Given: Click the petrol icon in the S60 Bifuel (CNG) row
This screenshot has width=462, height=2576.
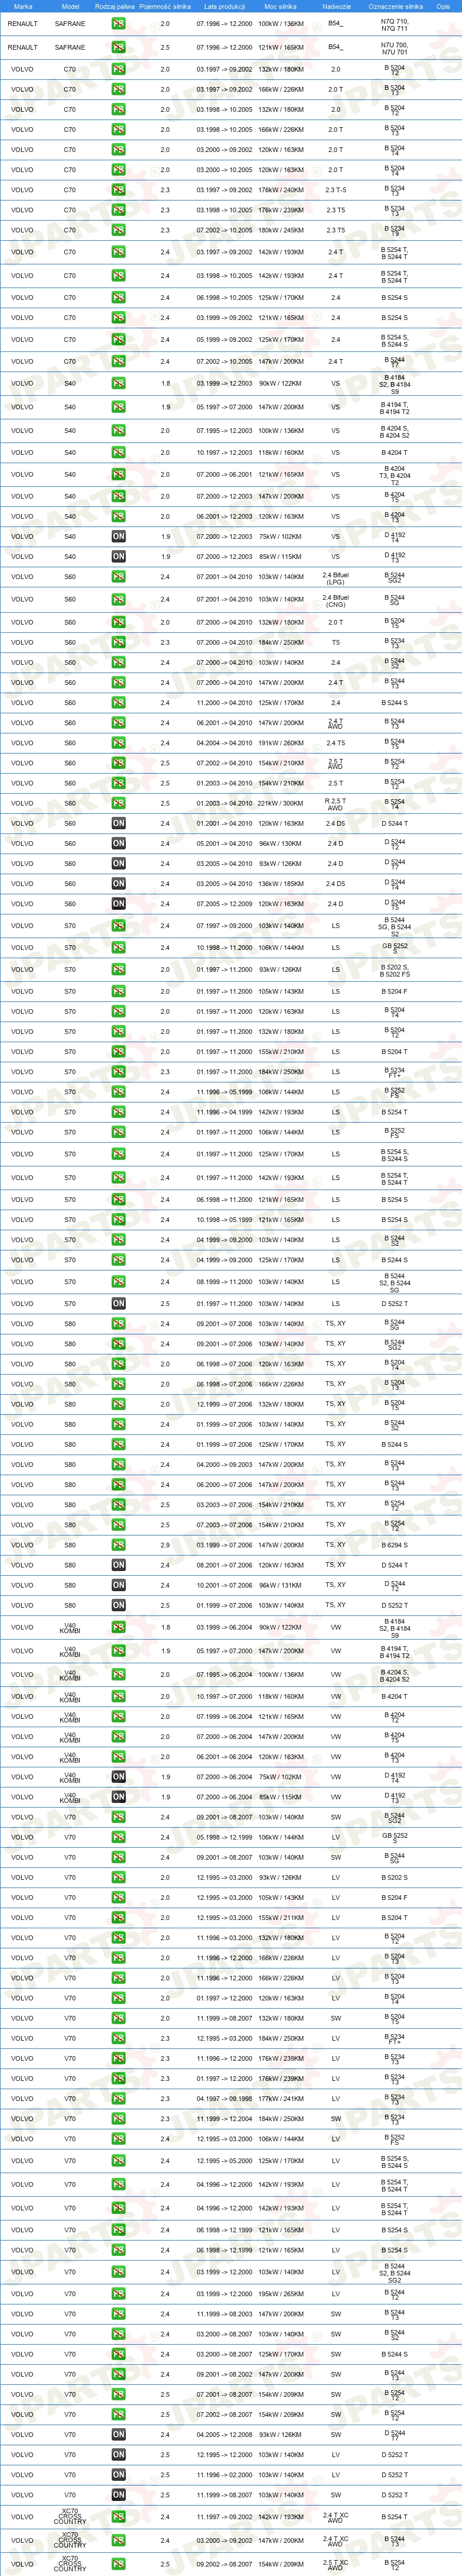Looking at the screenshot, I should (119, 600).
